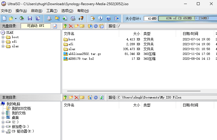Click the blue question mark Help icon

108,18
